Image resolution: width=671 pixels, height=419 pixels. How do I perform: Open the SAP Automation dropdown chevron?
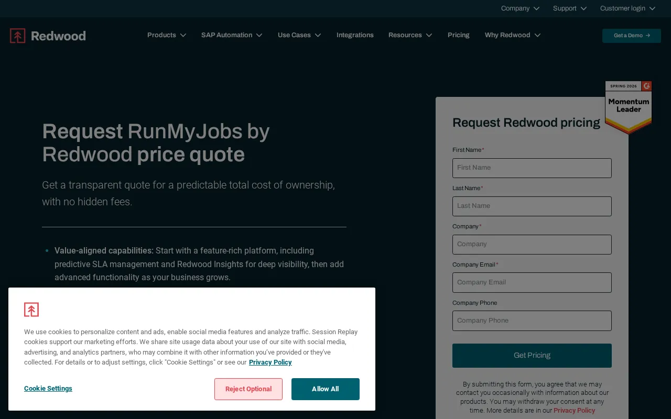click(259, 35)
